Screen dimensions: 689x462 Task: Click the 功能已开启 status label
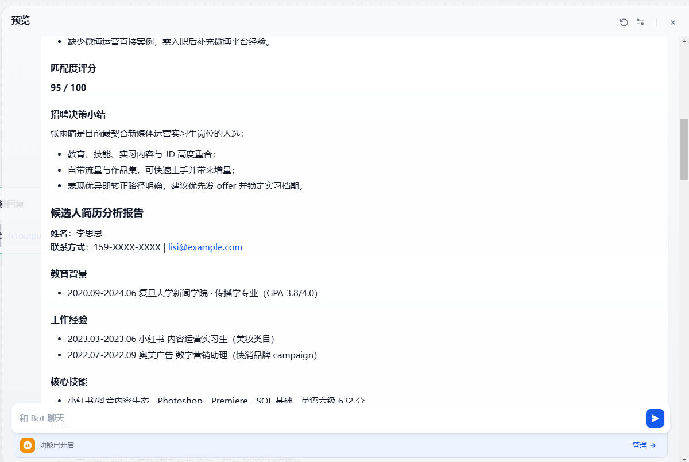(x=57, y=445)
